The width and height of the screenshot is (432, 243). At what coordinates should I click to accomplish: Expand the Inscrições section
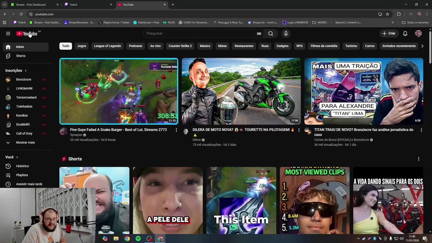[x=16, y=71]
